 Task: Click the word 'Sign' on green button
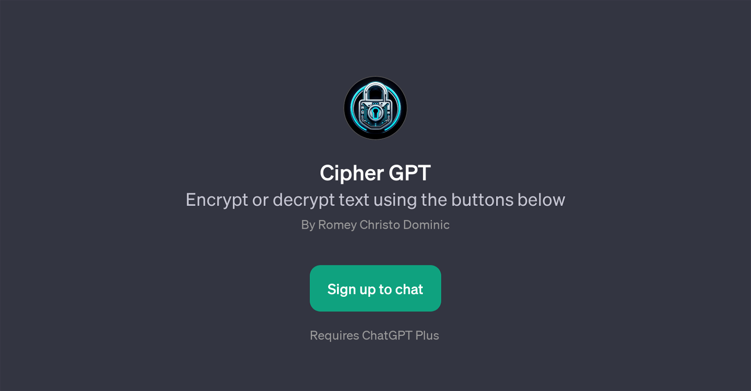(x=342, y=290)
